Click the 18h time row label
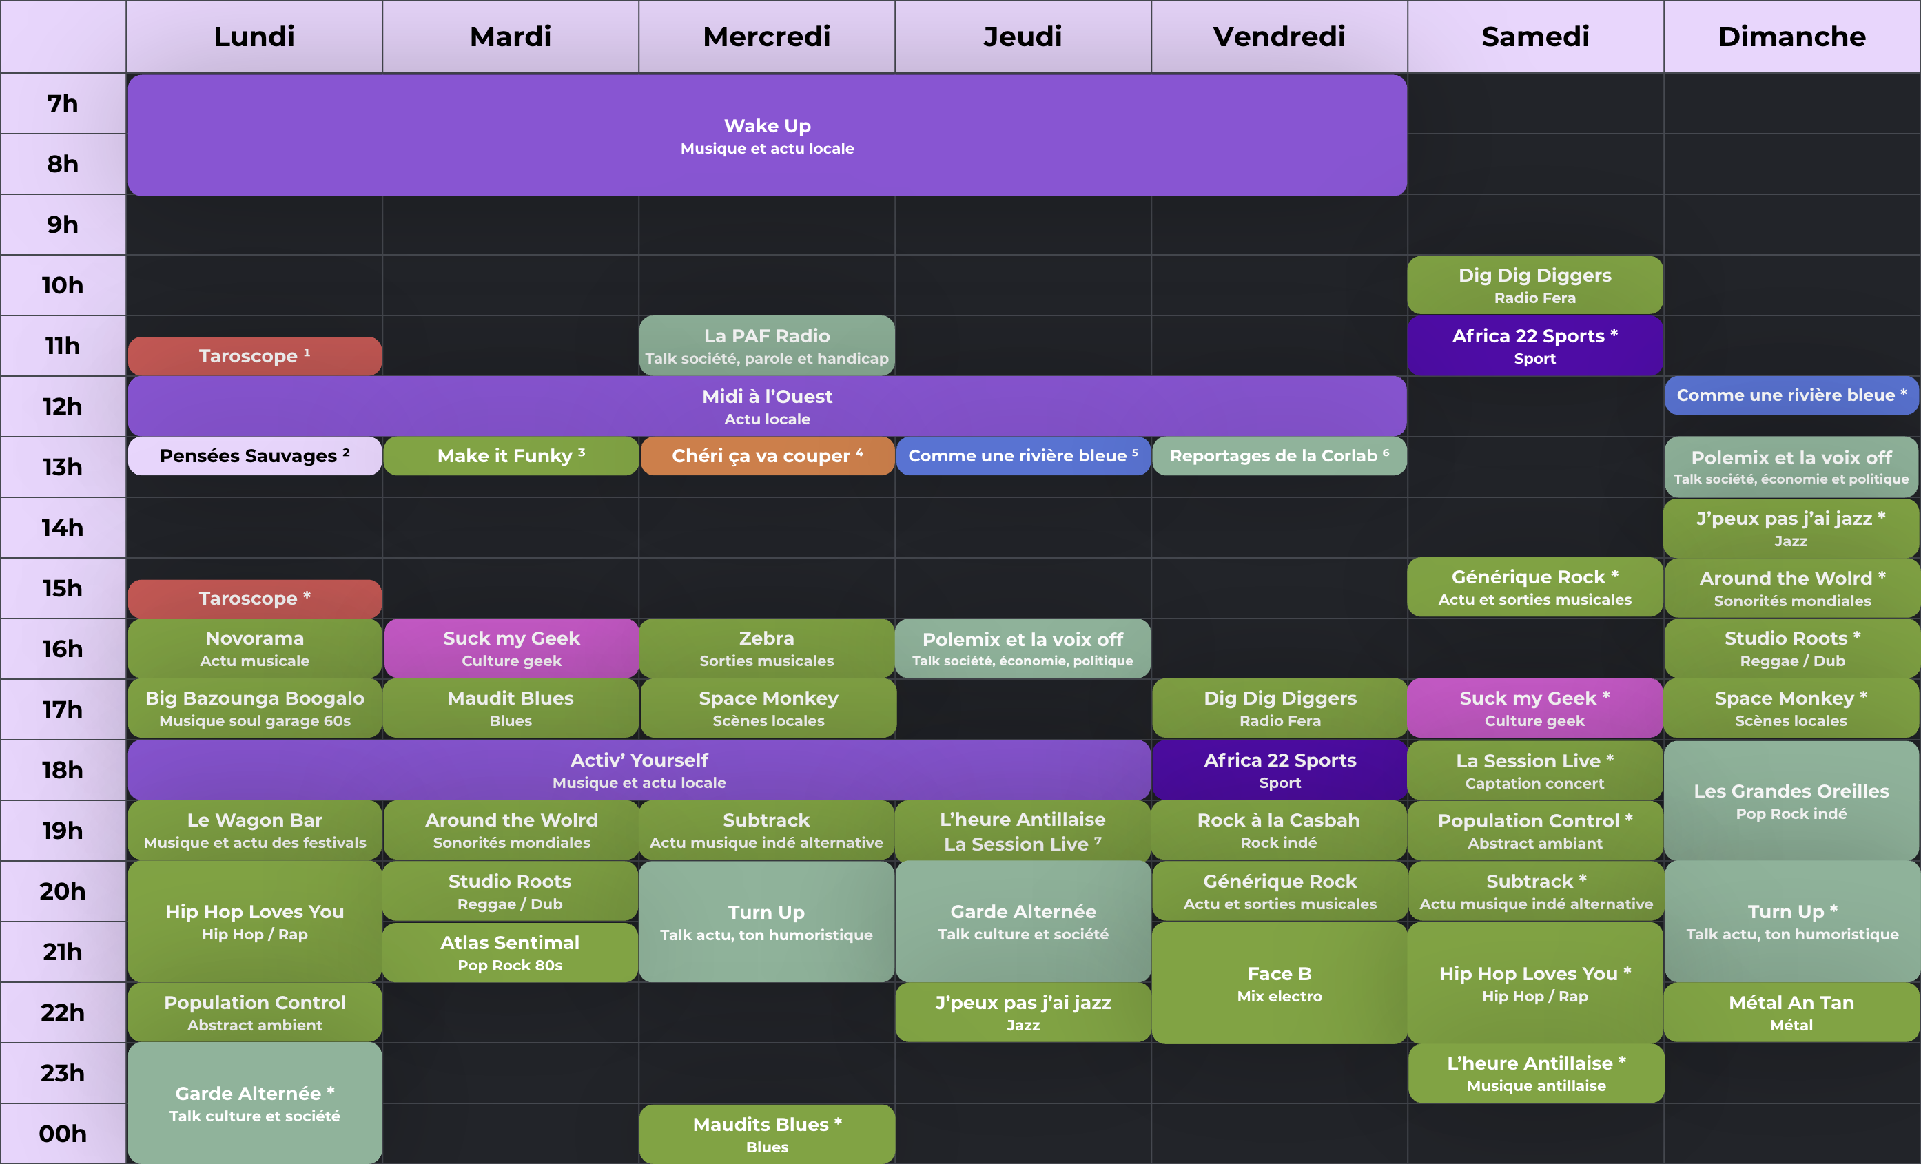 (x=63, y=770)
